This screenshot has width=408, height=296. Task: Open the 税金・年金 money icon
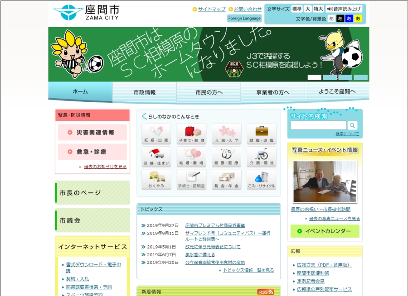(x=226, y=178)
